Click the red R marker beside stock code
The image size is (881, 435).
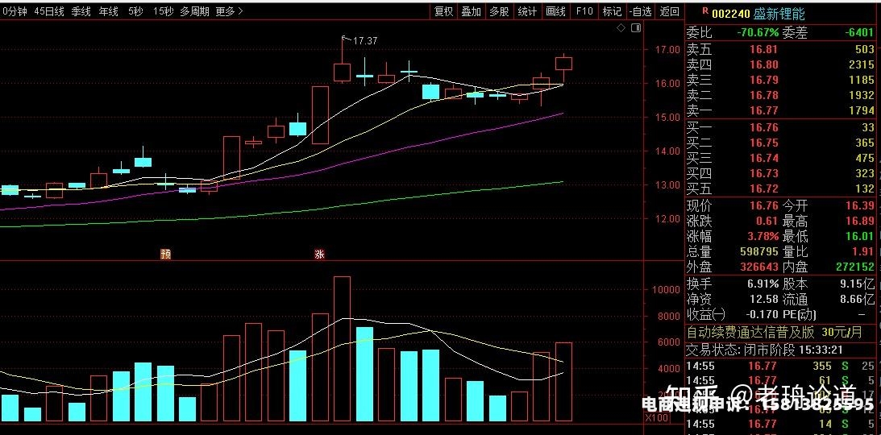click(x=705, y=11)
